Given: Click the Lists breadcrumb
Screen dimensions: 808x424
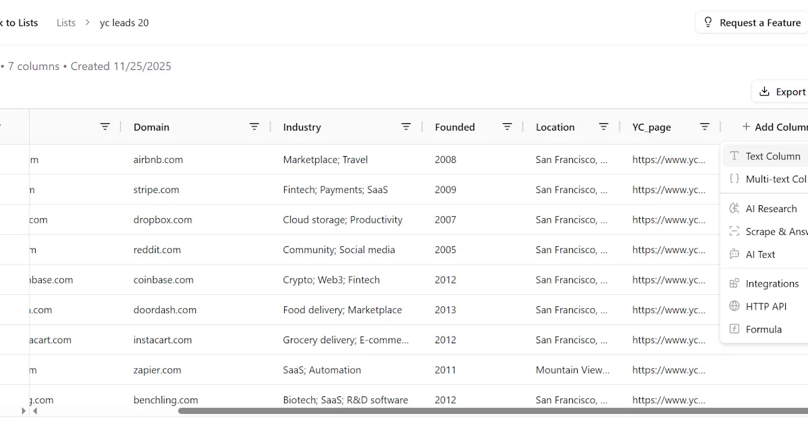Looking at the screenshot, I should [66, 22].
